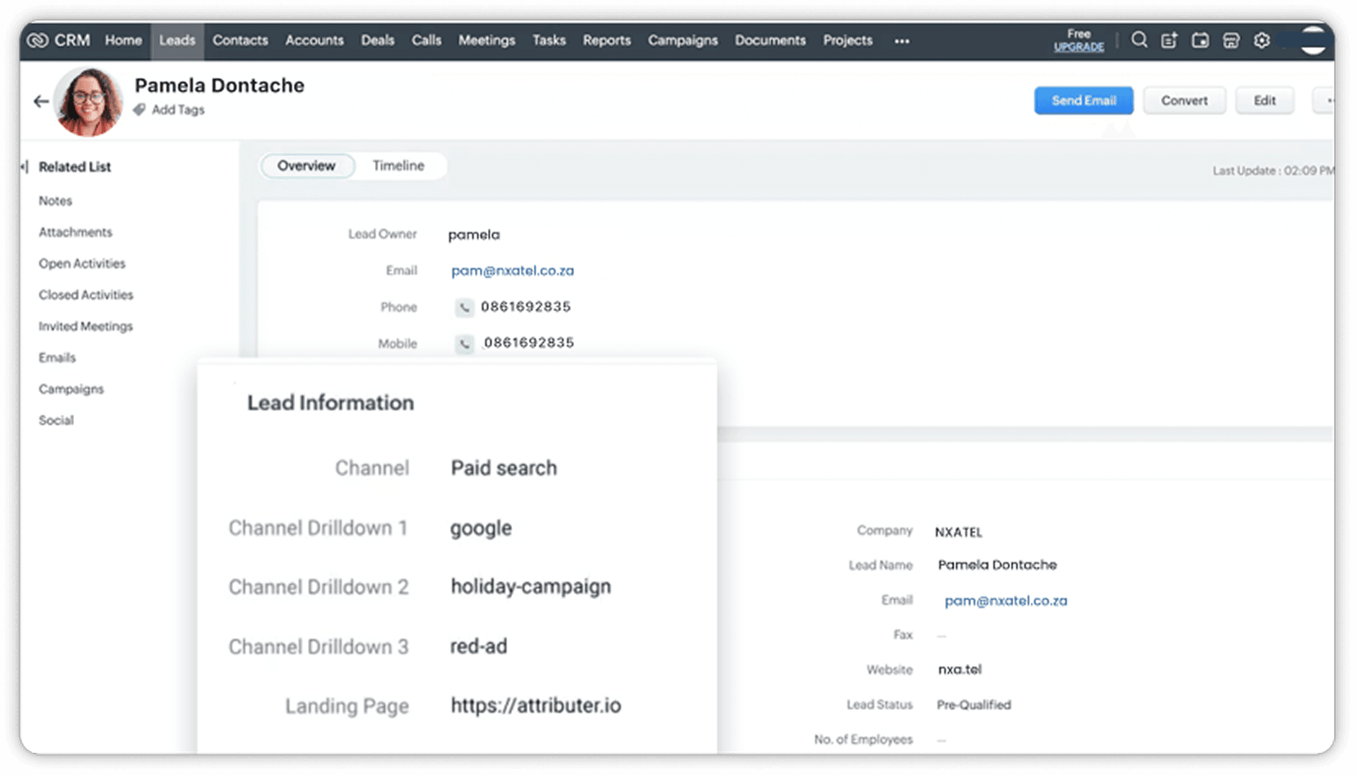Viewport: 1356px width, 775px height.
Task: Click the user profile avatar
Action: (x=1313, y=40)
